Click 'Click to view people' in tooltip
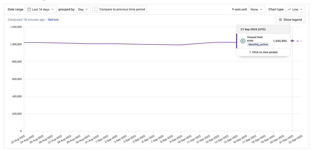The image size is (312, 151). (265, 52)
